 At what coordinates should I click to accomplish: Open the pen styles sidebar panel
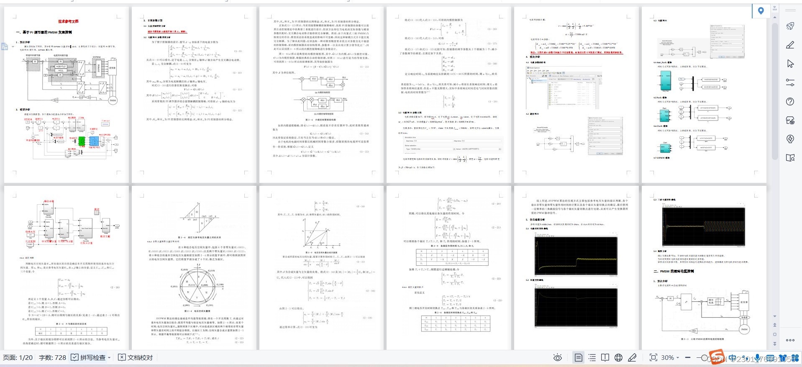click(790, 45)
